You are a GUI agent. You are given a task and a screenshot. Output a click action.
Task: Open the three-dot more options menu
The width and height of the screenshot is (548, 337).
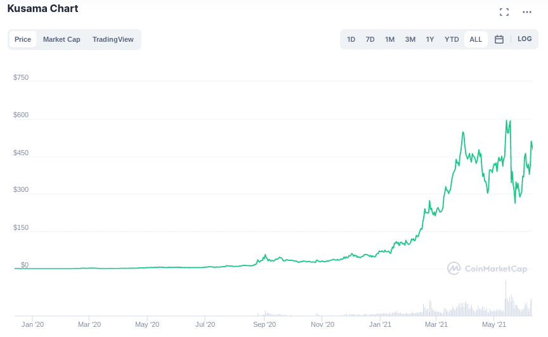[x=527, y=12]
